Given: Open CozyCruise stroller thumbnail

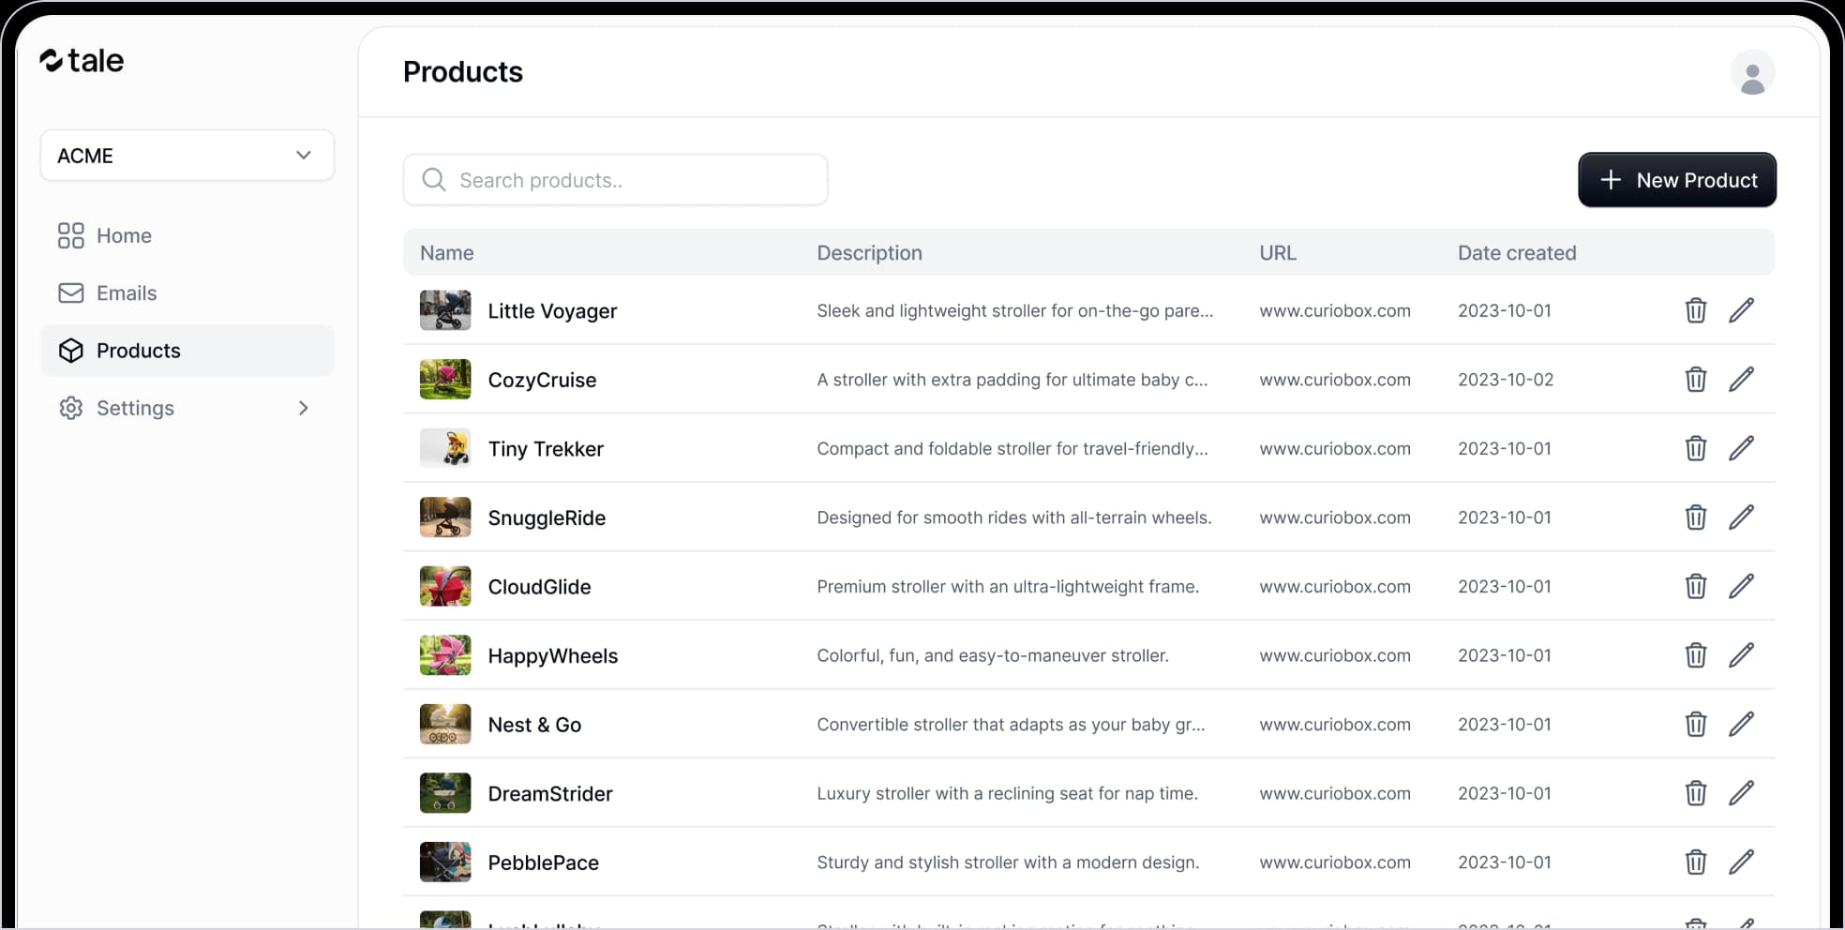Looking at the screenshot, I should [445, 380].
